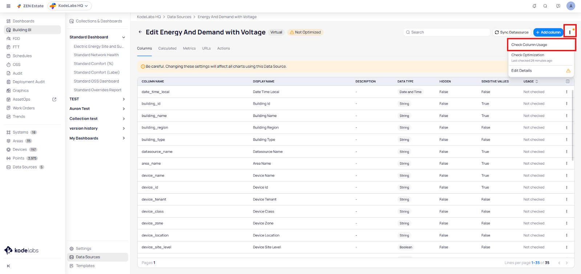Screen dimensions: 581x274
Task: Click the Sync Datasource button
Action: [512, 32]
